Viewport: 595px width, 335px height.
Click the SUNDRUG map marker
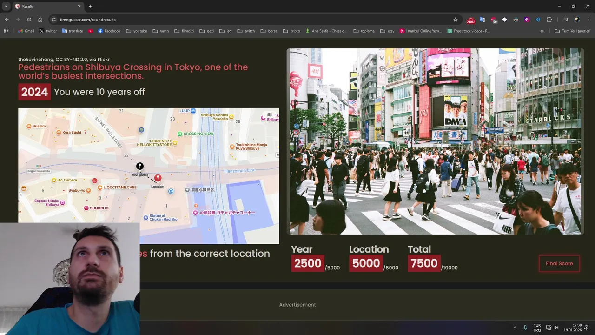(86, 208)
